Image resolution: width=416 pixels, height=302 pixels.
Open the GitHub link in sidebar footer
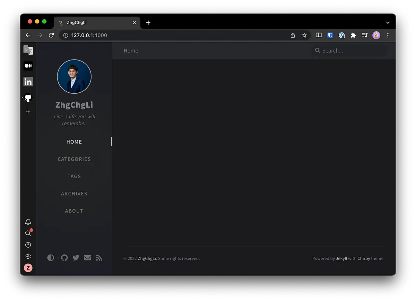click(x=64, y=258)
